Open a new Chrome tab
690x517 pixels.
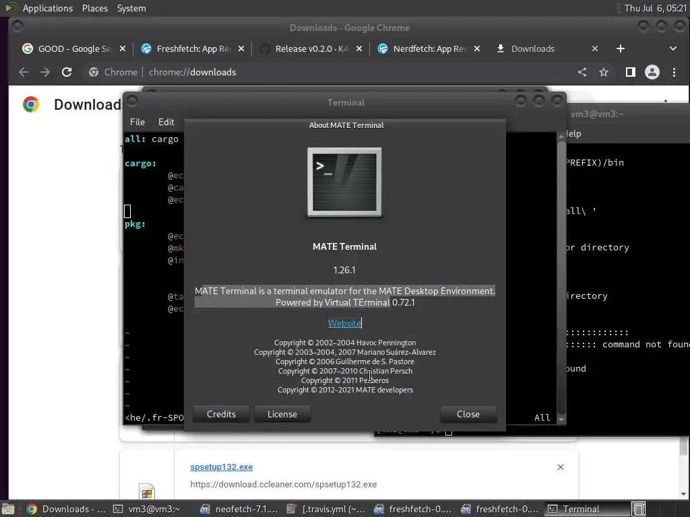click(x=621, y=48)
